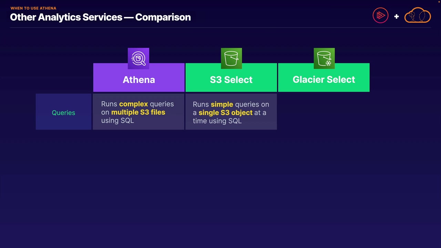Click the highlighted phrase "single S3 object"

pyautogui.click(x=225, y=113)
